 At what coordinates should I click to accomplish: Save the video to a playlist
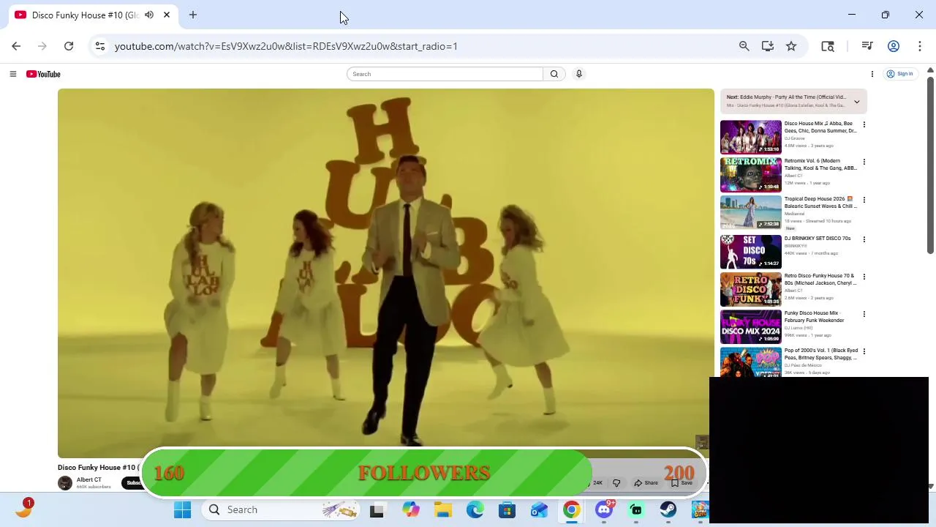[682, 483]
